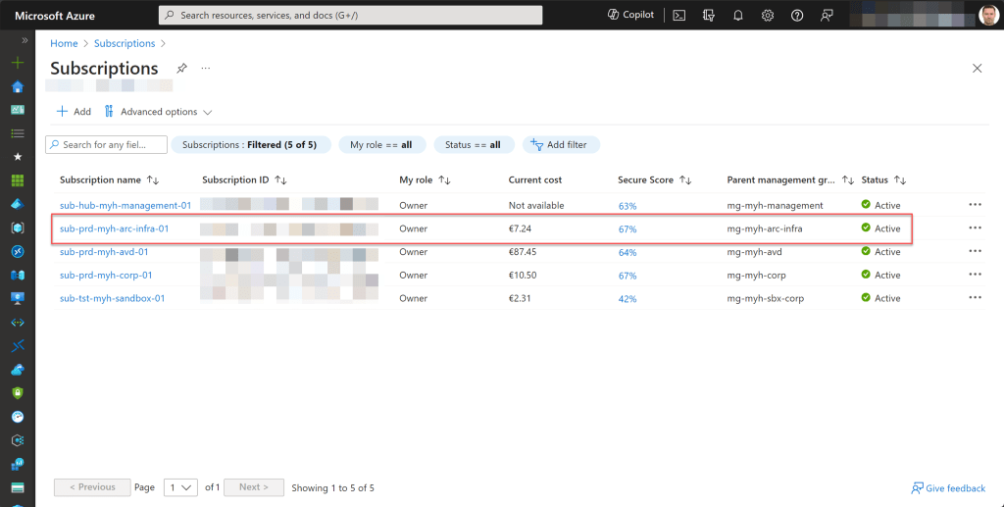Open more options for sub-tst-myh-sandbox-01

tap(974, 298)
